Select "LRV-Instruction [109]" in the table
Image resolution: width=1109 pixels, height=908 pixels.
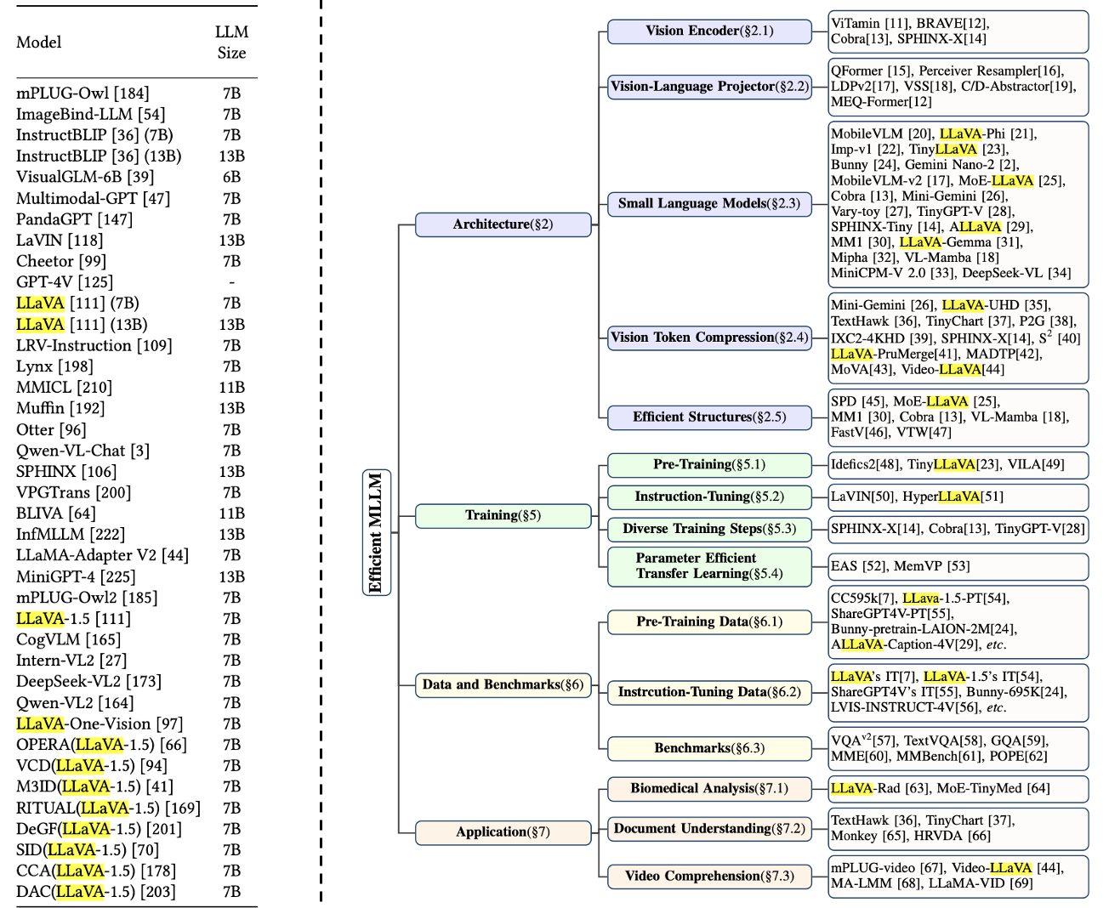94,345
